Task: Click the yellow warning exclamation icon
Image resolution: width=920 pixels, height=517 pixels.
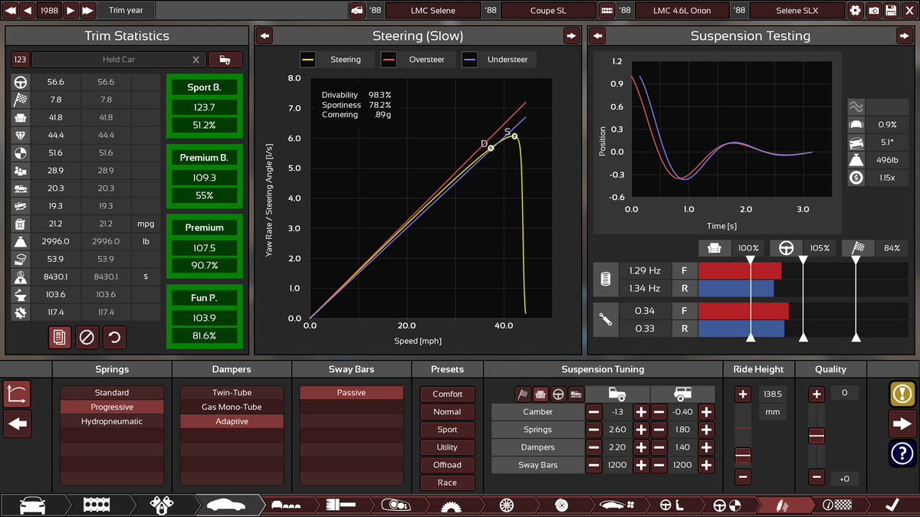Action: click(x=902, y=394)
